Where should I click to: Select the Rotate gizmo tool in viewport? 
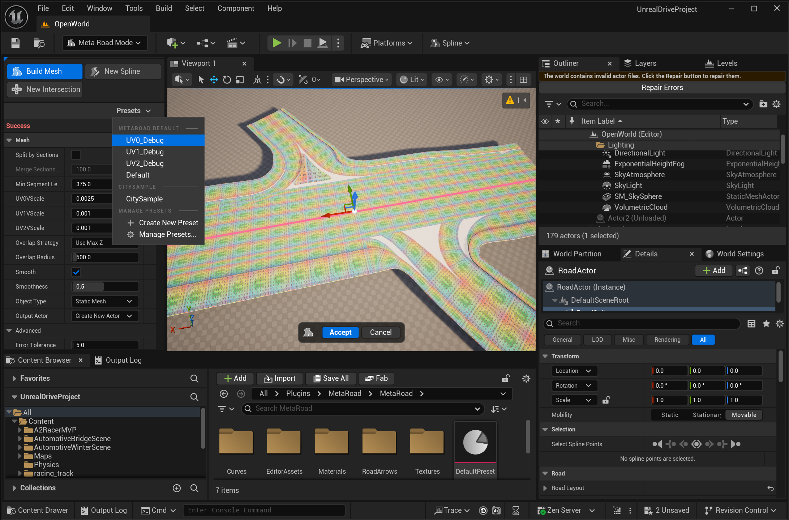[227, 80]
